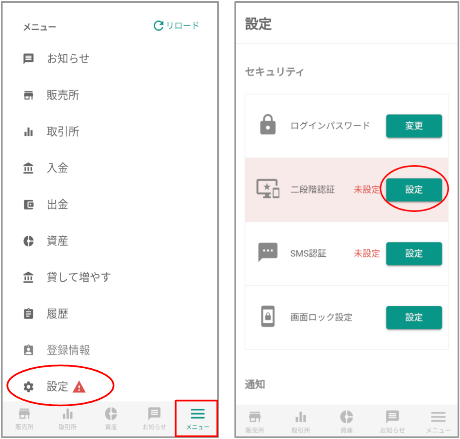Click 未設定 status beside 二段階認証
Image resolution: width=460 pixels, height=439 pixels.
(x=367, y=190)
